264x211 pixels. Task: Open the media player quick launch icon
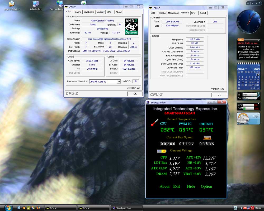(33, 208)
